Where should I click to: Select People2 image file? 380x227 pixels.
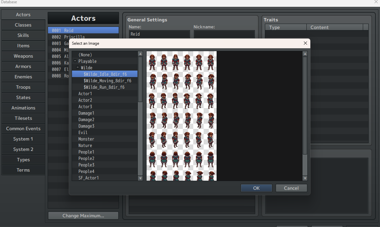pos(105,158)
